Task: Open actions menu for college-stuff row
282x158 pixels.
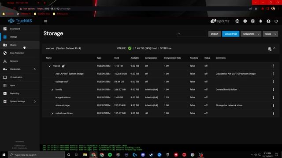Action: pos(273,82)
